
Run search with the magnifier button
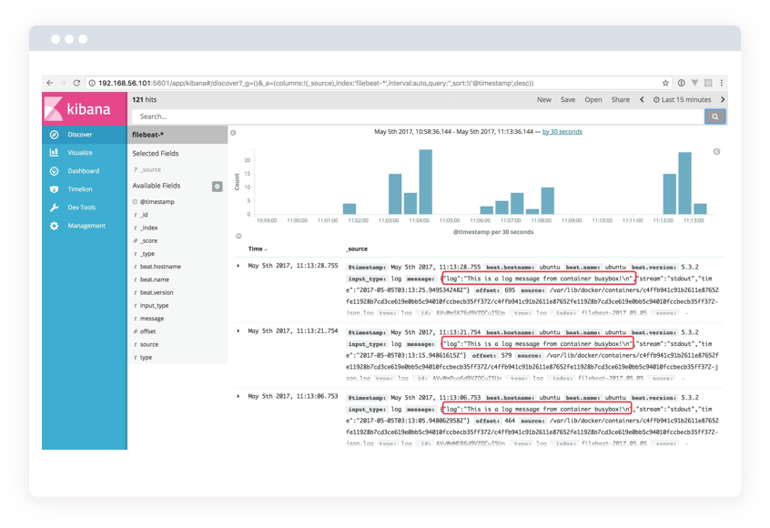(x=715, y=117)
